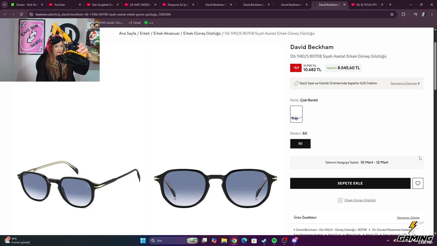Open Erkek breadcrumb link
The image size is (437, 246).
[x=145, y=33]
